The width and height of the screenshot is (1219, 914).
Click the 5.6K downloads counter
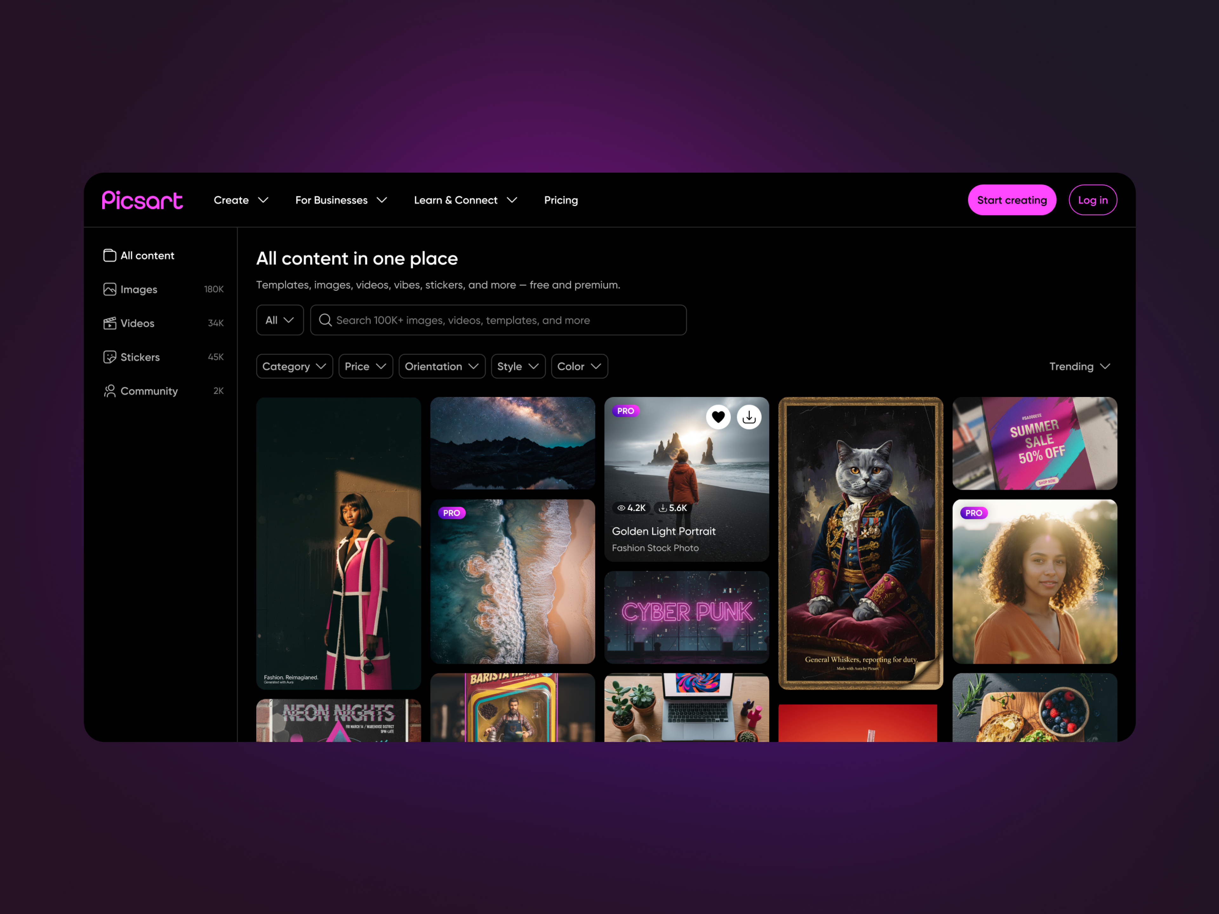click(x=673, y=508)
